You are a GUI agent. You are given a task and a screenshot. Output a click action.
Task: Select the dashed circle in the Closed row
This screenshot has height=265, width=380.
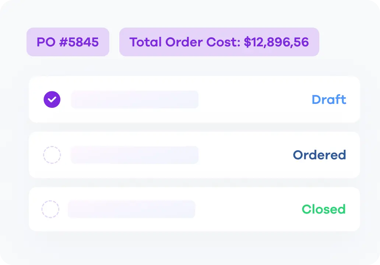[50, 209]
